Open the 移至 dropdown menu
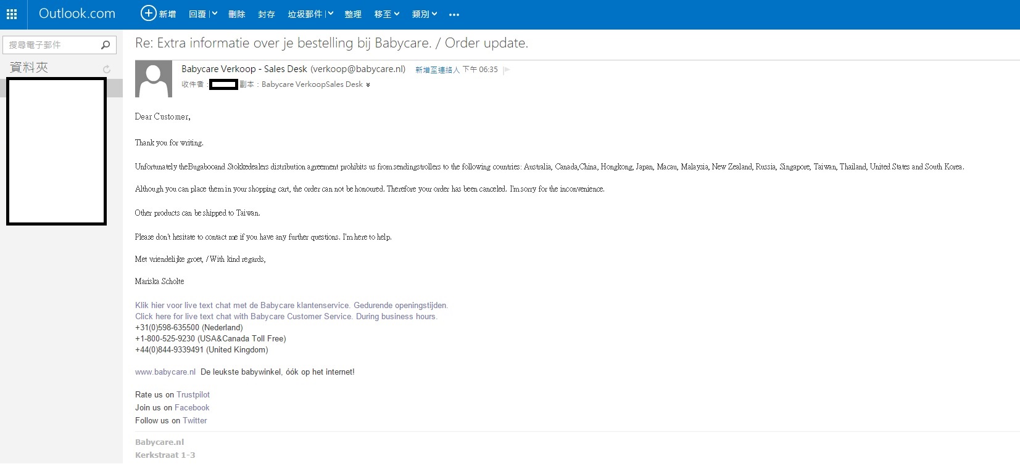Screen dimensions: 1020x464 tap(387, 14)
